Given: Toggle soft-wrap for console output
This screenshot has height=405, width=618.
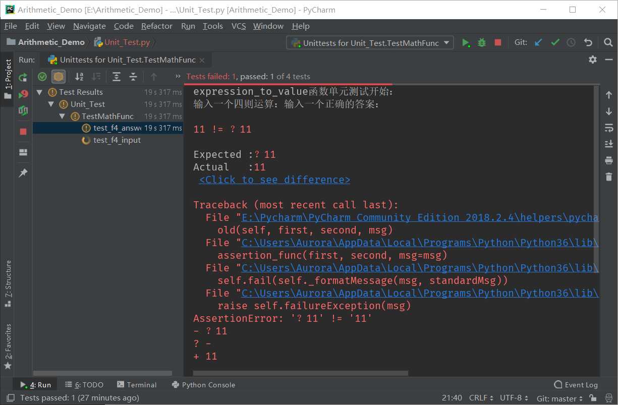Looking at the screenshot, I should (x=609, y=128).
